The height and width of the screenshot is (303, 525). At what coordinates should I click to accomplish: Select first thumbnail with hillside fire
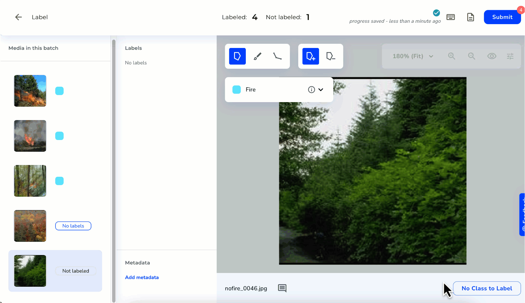point(30,91)
